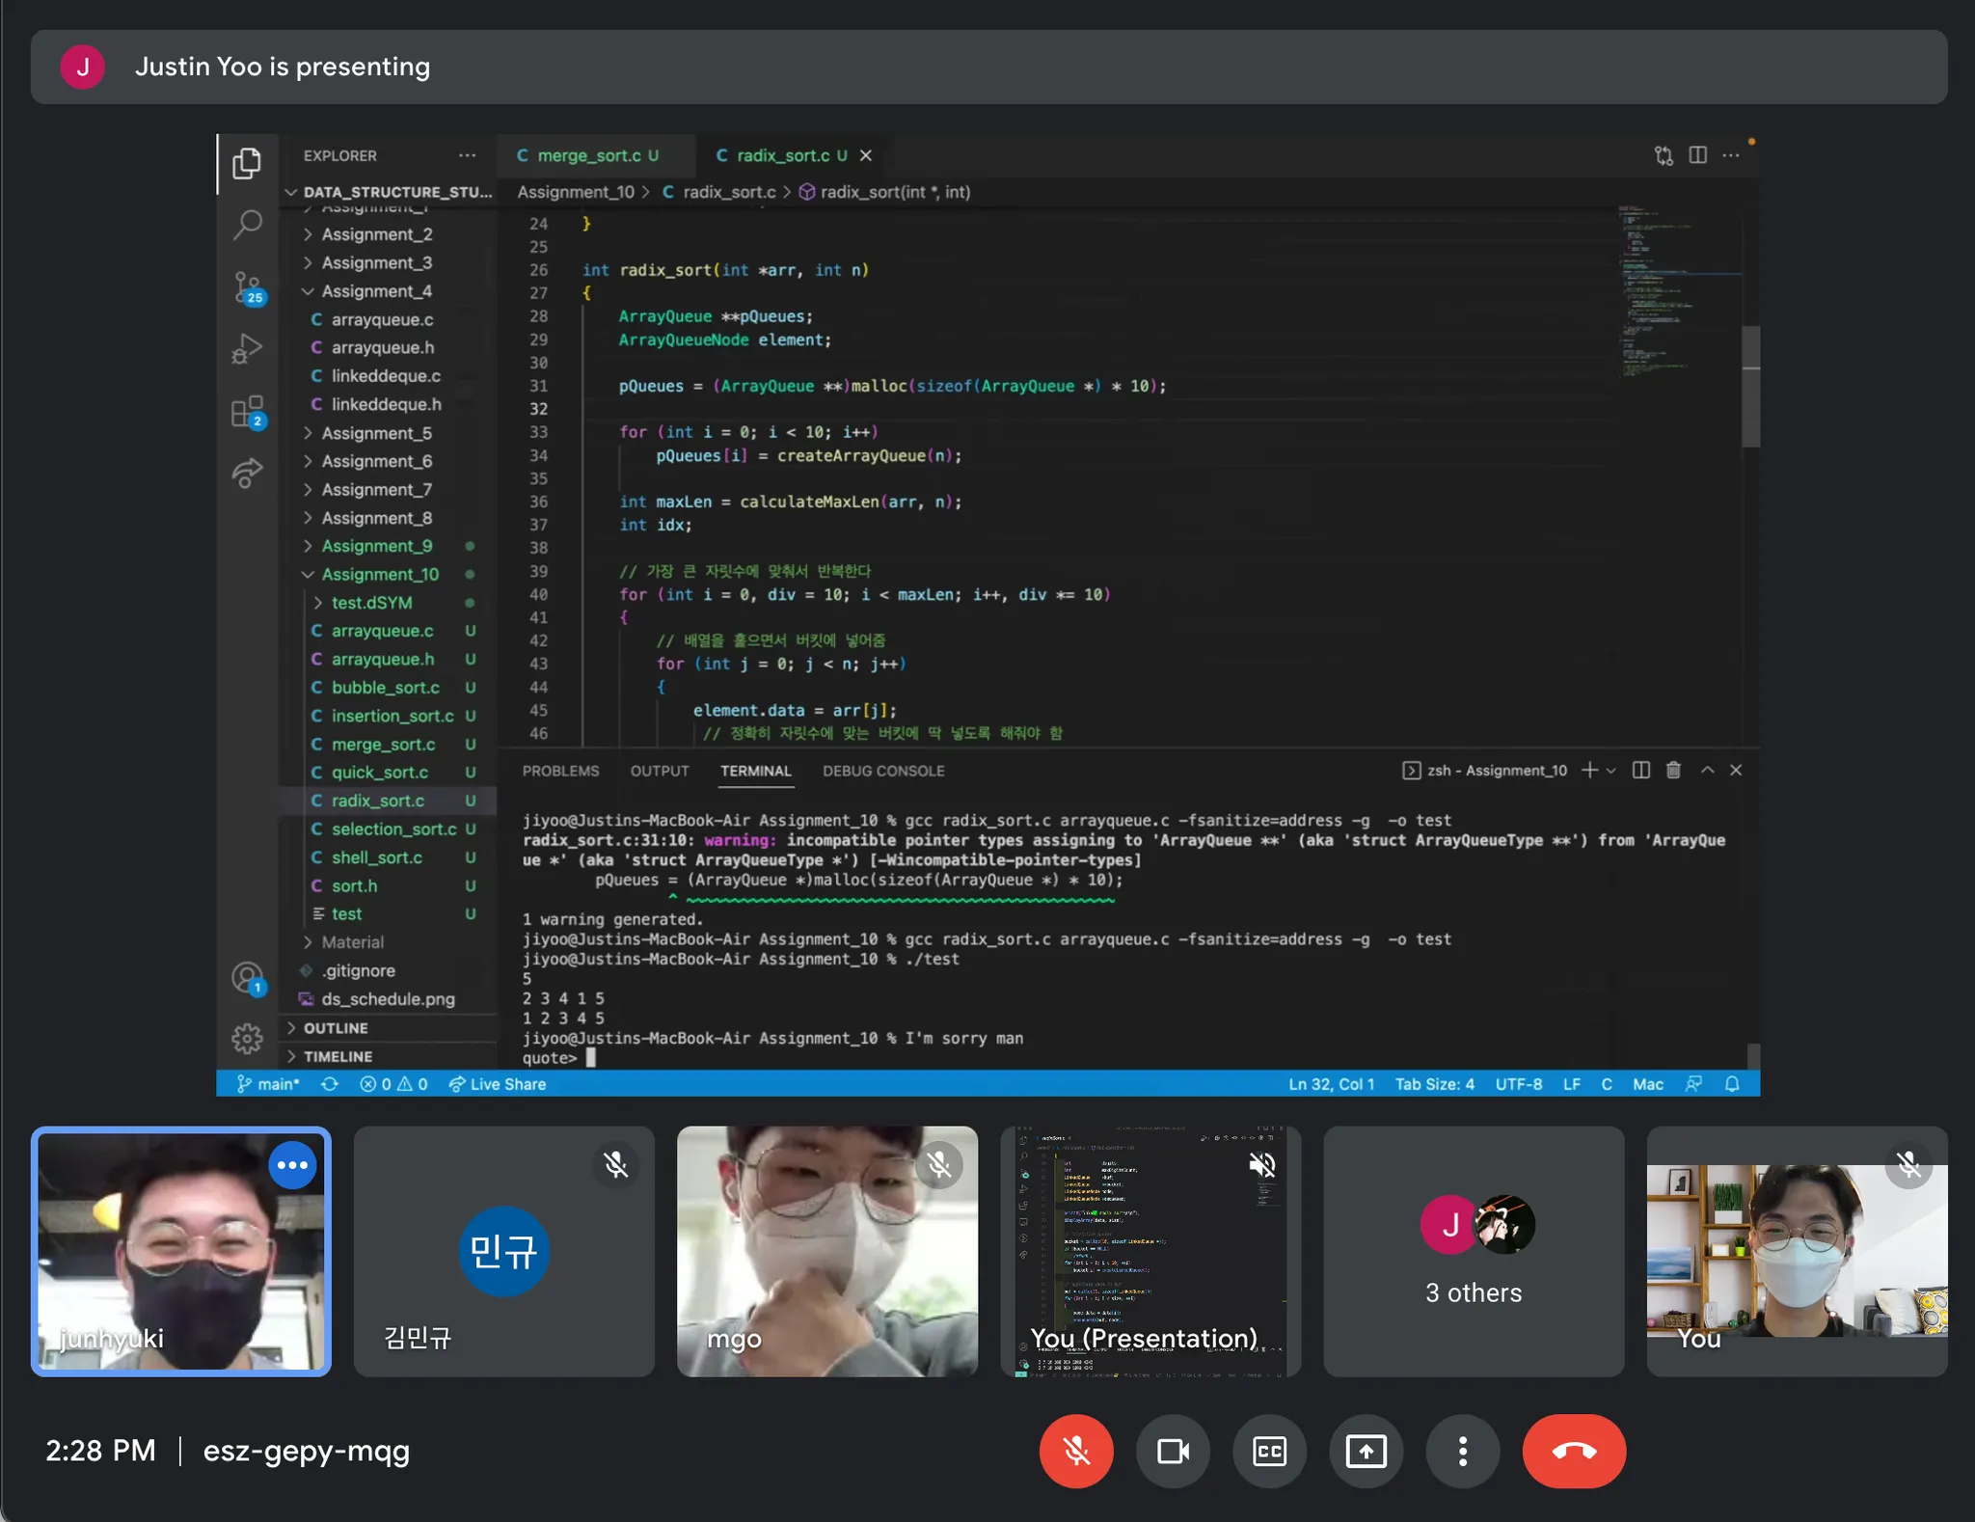Image resolution: width=1975 pixels, height=1522 pixels.
Task: Click the red Leave call button
Action: pyautogui.click(x=1574, y=1451)
